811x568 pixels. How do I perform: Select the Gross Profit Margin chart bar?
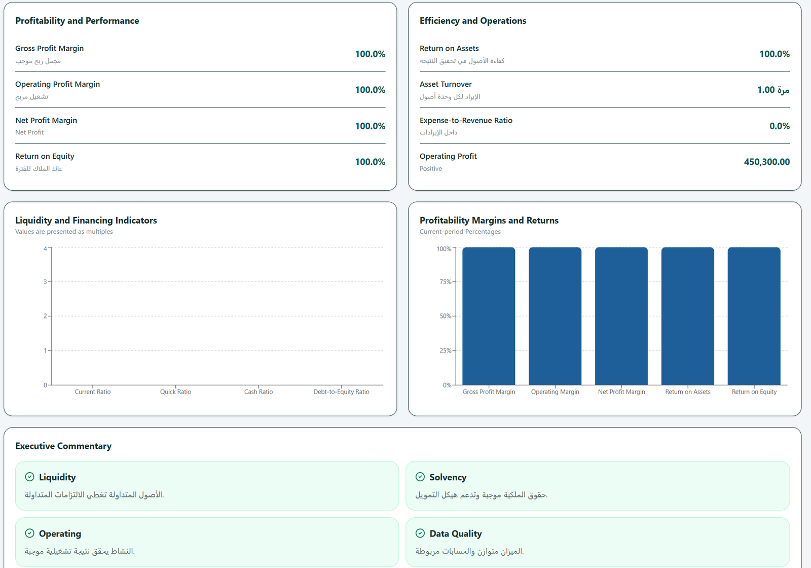pos(489,316)
